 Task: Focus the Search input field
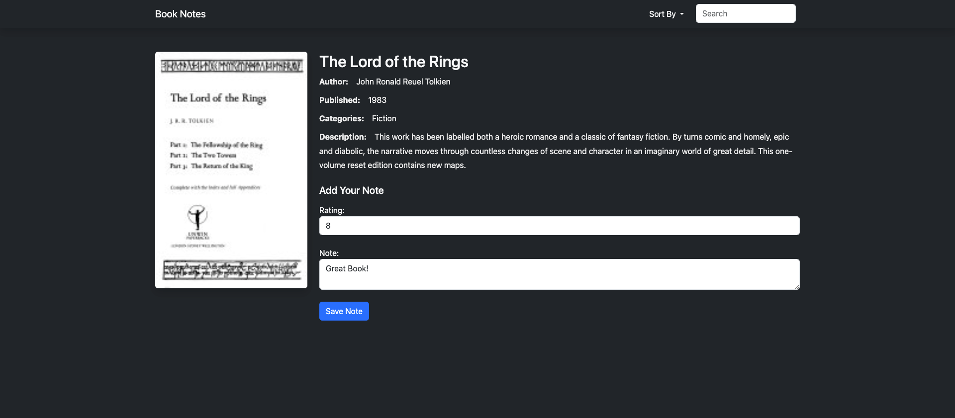pos(745,13)
